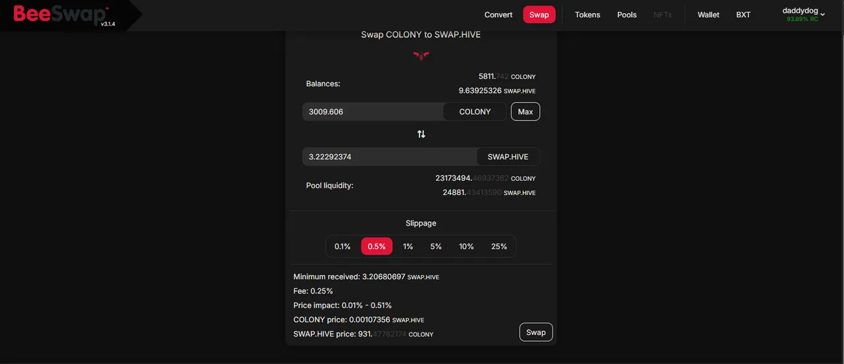Click the COLONY amount input field

tap(373, 112)
